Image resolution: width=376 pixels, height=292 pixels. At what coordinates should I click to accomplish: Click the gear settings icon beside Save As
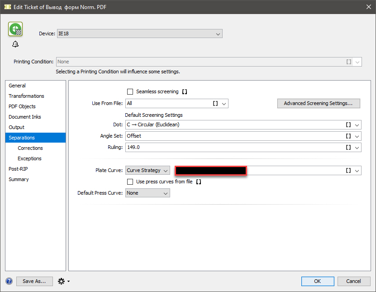click(x=61, y=281)
